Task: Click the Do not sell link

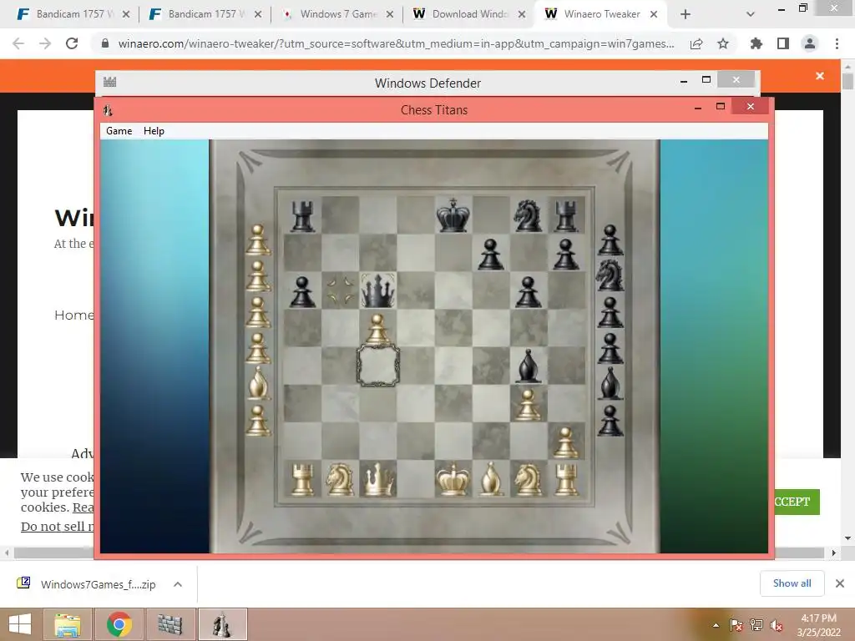Action: [58, 527]
